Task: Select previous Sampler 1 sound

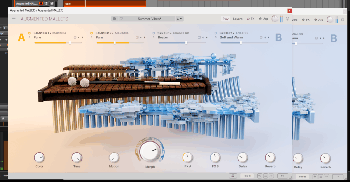Action: [x=79, y=37]
